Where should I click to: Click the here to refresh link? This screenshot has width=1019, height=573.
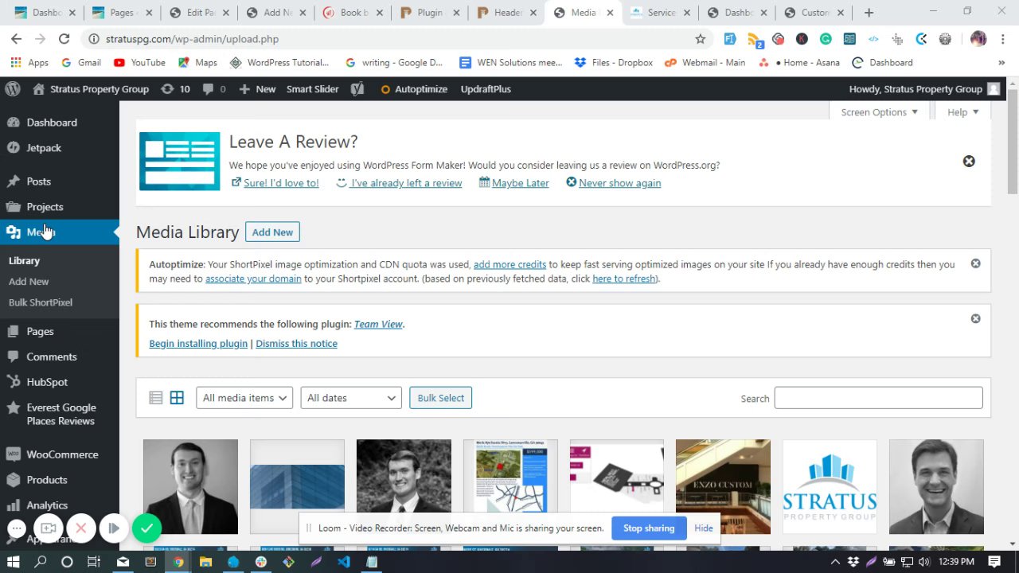pyautogui.click(x=624, y=279)
